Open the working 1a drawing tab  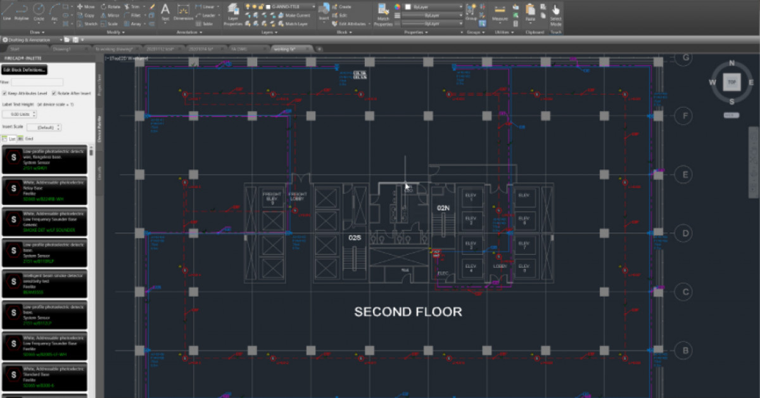[285, 48]
